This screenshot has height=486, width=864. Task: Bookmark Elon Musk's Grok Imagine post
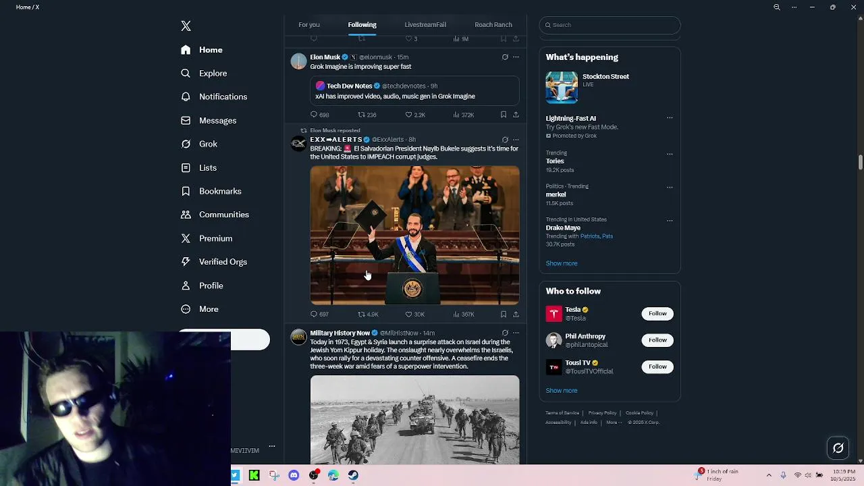pos(504,115)
